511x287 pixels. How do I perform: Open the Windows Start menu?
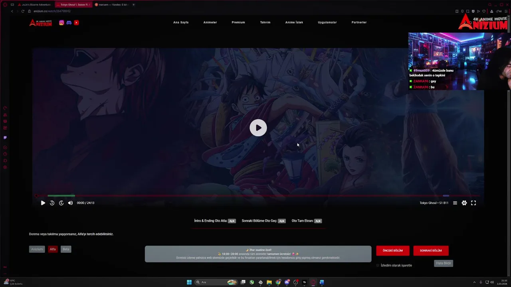pyautogui.click(x=189, y=282)
